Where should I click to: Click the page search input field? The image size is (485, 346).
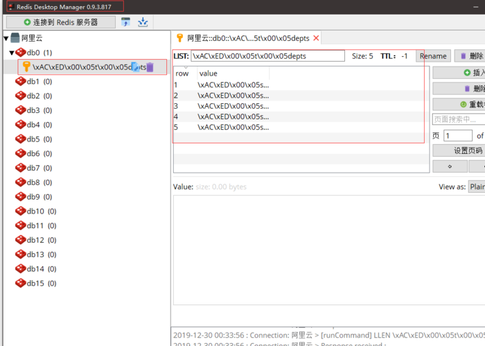(459, 119)
